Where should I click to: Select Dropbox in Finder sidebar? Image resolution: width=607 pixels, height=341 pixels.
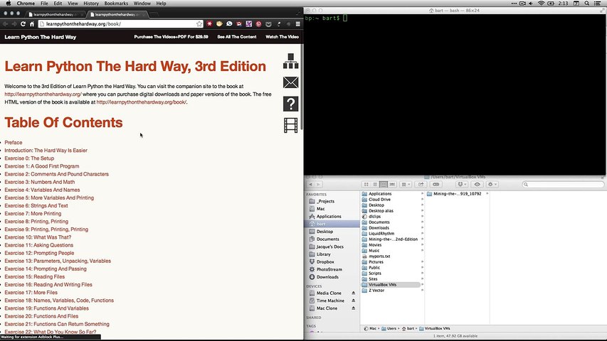(x=325, y=261)
